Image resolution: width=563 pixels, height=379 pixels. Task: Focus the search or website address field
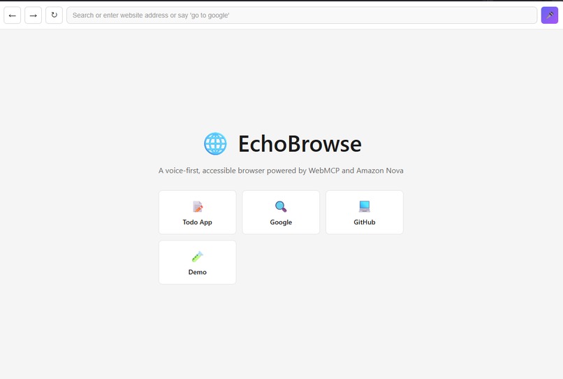[x=302, y=15]
